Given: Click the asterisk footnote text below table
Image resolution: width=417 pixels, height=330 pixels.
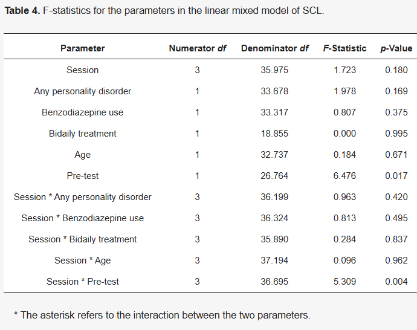Looking at the screenshot, I should 162,315.
